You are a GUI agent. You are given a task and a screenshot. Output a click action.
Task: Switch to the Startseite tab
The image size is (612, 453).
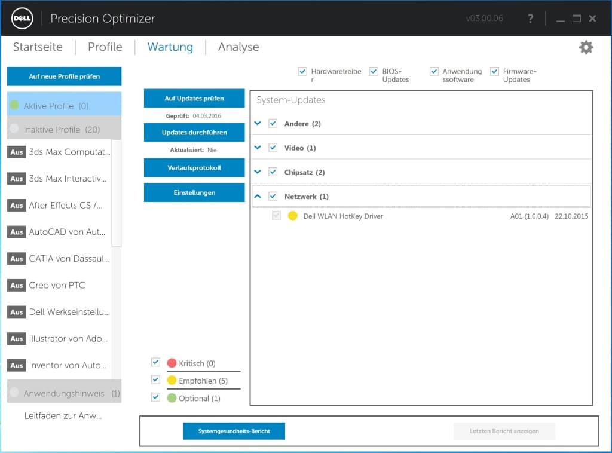[38, 47]
